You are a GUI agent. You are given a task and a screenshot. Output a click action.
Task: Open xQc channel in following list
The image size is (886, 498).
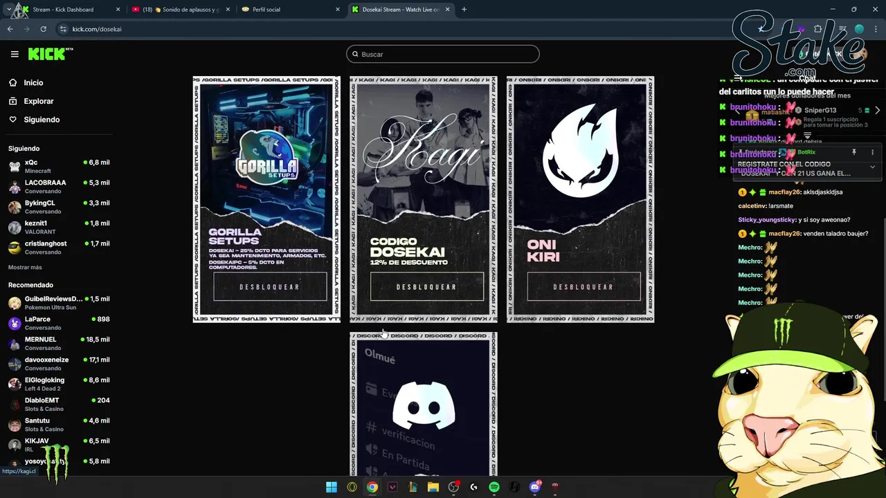[59, 166]
